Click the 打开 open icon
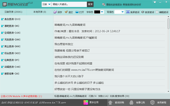Screen dimensions: 170x106 click(77, 12)
